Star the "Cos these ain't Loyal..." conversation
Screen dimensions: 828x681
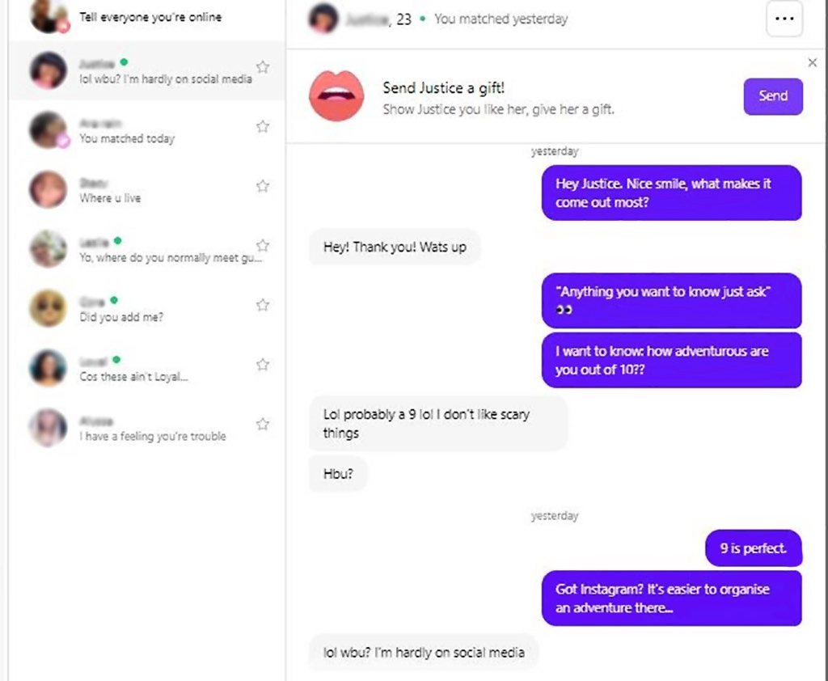262,364
